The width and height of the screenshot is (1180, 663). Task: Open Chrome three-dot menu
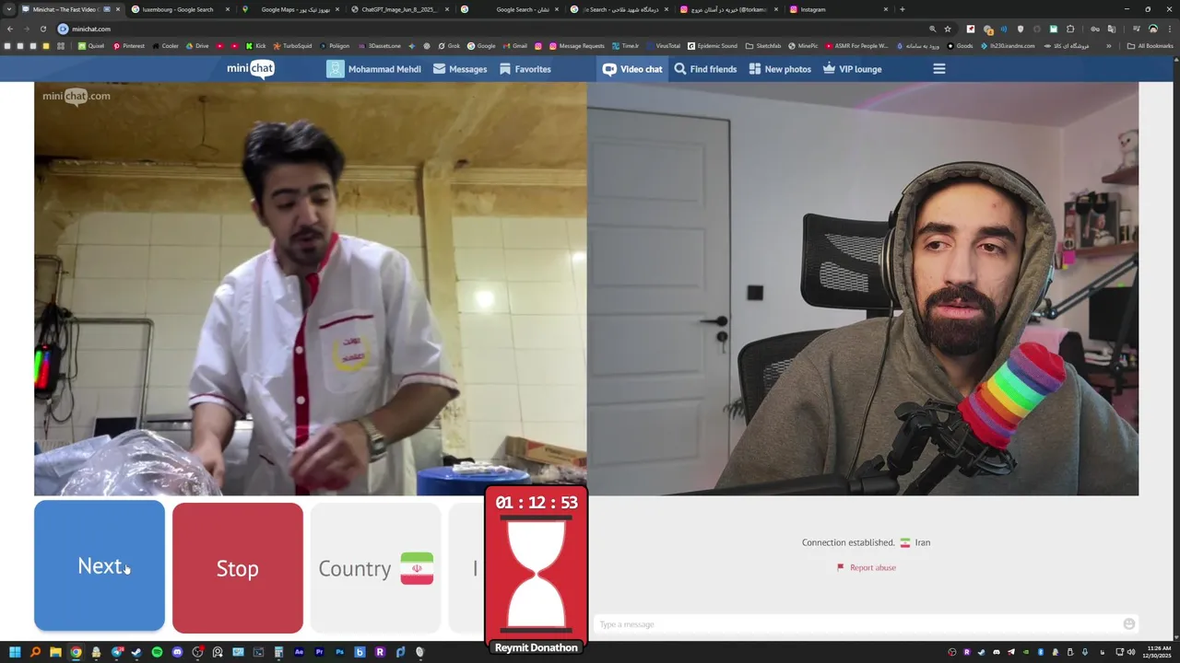pos(1170,29)
